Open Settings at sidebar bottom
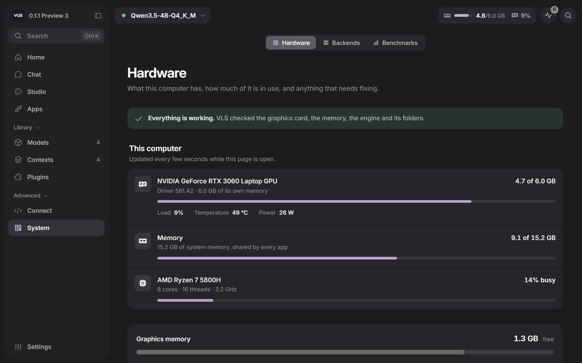 tap(56, 347)
